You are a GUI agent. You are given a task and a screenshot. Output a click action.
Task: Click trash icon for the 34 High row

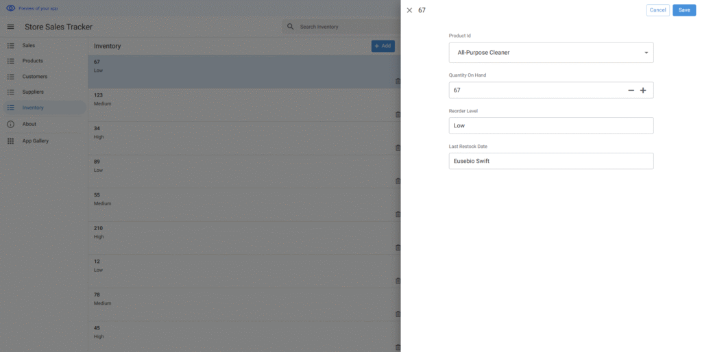click(x=398, y=148)
